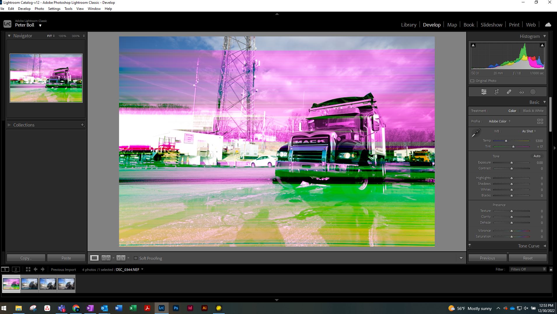Click the Previous button
Screen dimensions: 557x314
[487, 258]
